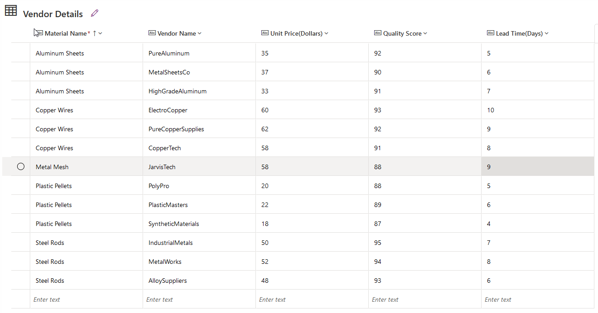
Task: Click the Abc type icon on Vendor Name
Action: click(x=152, y=33)
